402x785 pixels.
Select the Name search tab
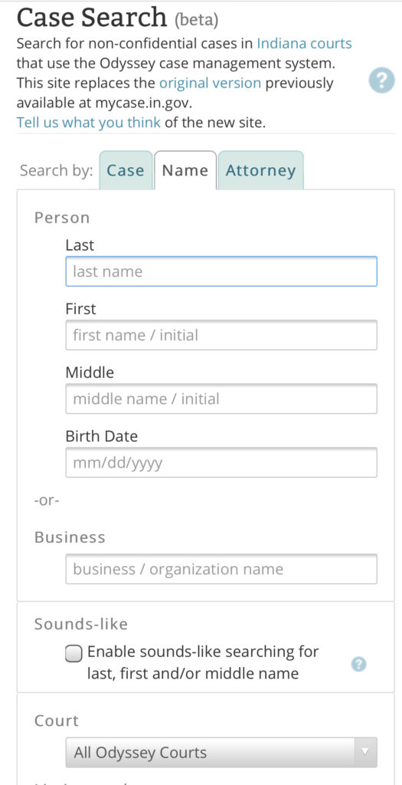click(x=185, y=170)
